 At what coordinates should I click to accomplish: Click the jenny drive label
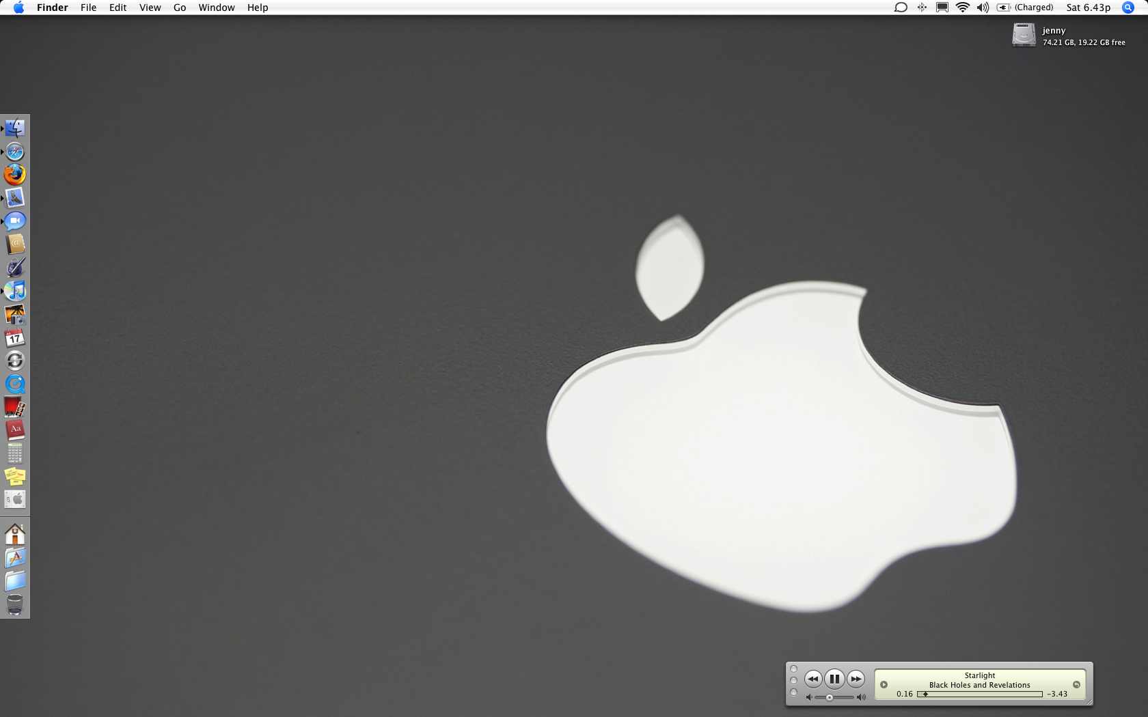coord(1054,31)
